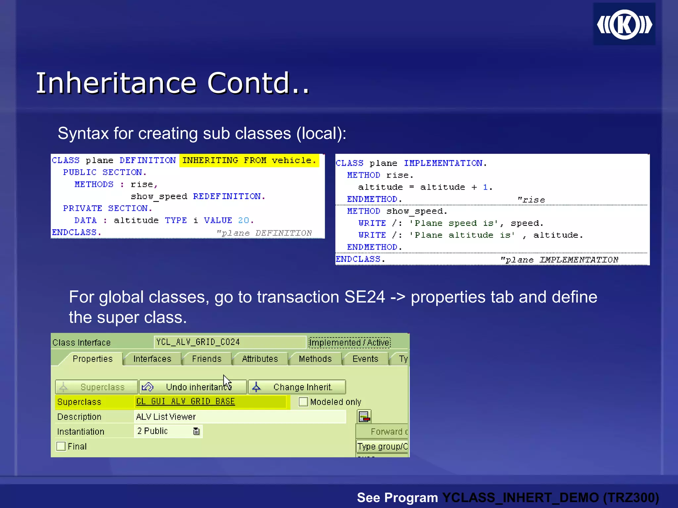The image size is (678, 508).
Task: Open the CL_GUI_ALV_GRID_BASE superclass link
Action: click(x=185, y=402)
